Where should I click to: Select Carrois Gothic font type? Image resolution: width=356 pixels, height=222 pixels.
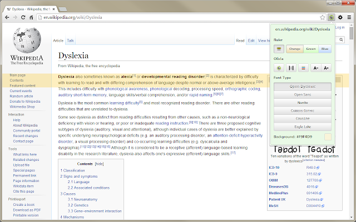click(303, 110)
